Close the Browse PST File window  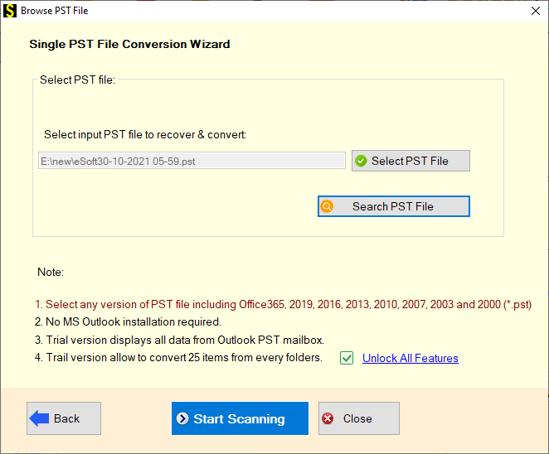[x=536, y=11]
